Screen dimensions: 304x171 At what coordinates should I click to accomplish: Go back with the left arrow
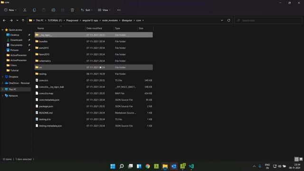pos(4,20)
